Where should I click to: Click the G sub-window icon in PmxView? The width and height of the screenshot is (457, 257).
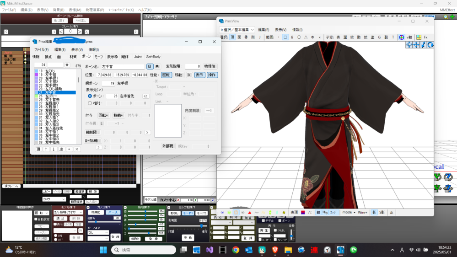(x=379, y=37)
